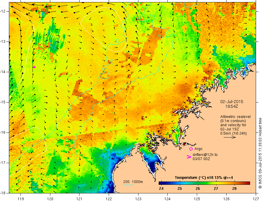Click the '200 1000m' isobath label
Image resolution: width=262 pixels, height=202 pixels.
coord(133,182)
